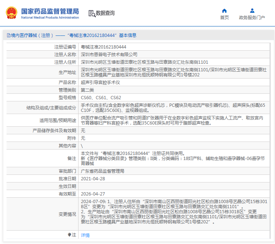Viewport: 275px width, 244px height.
Task: Click the 审批部门 row label
Action: point(67,171)
